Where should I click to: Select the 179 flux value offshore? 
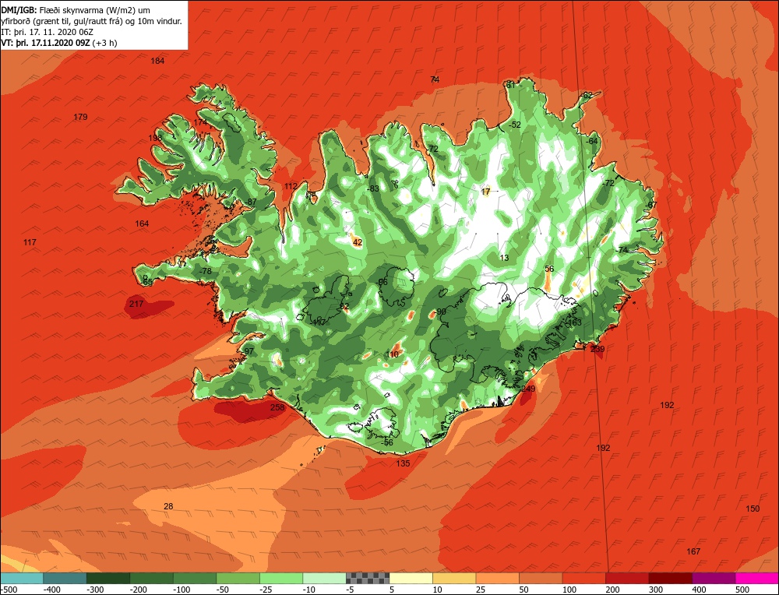pyautogui.click(x=80, y=118)
